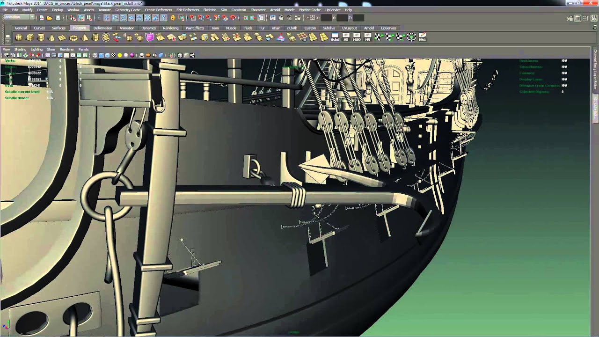This screenshot has height=337, width=599.
Task: Click the All shelf button
Action: (346, 37)
